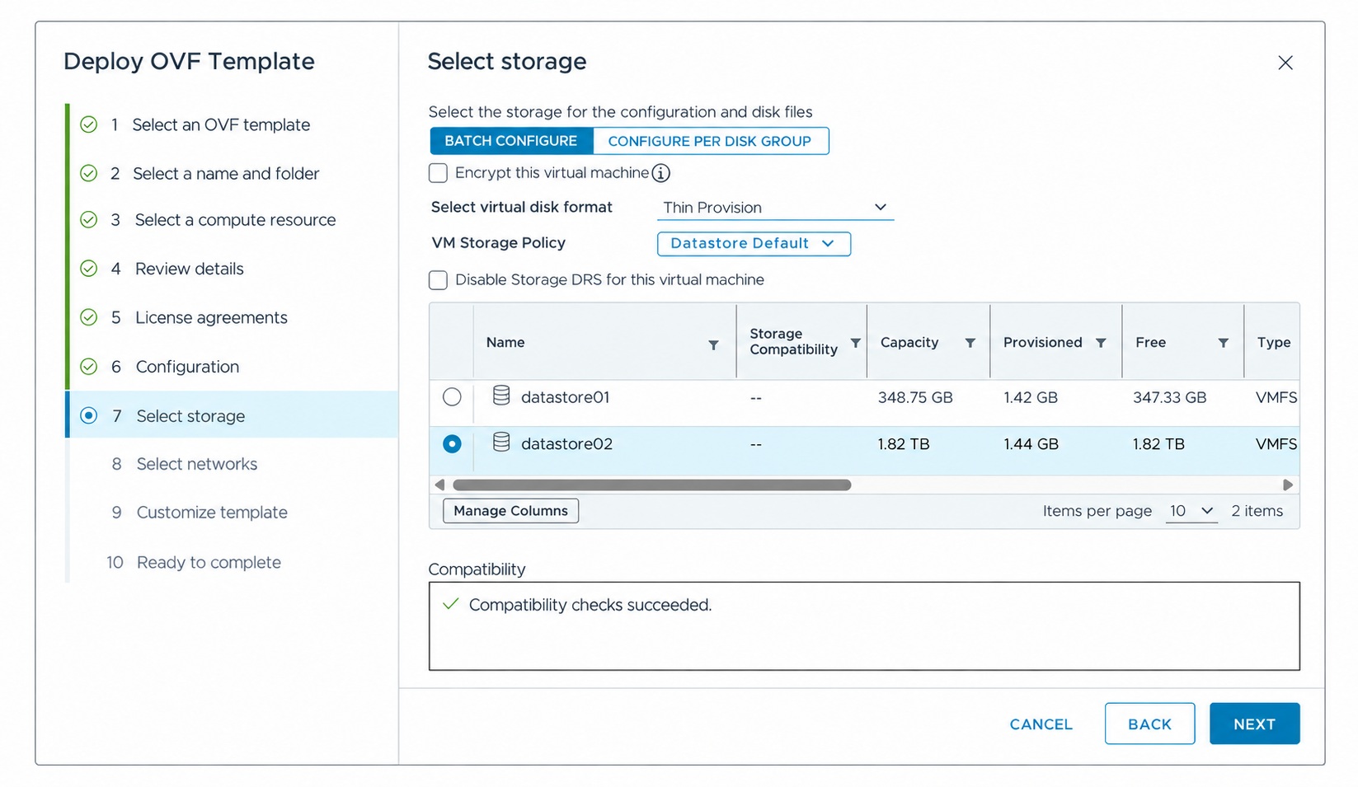Open the Items per page dropdown
The image size is (1358, 787).
[x=1191, y=511]
